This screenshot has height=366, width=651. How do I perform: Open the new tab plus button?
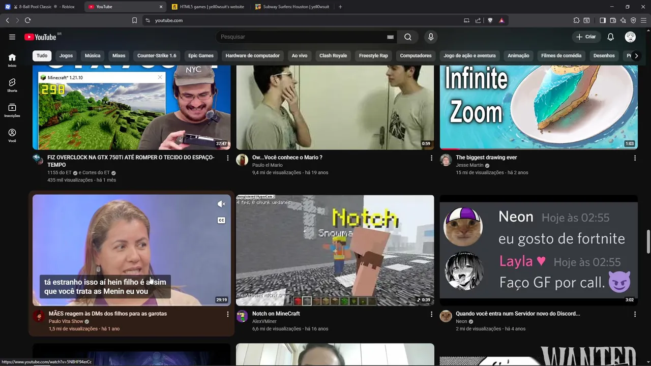click(340, 7)
